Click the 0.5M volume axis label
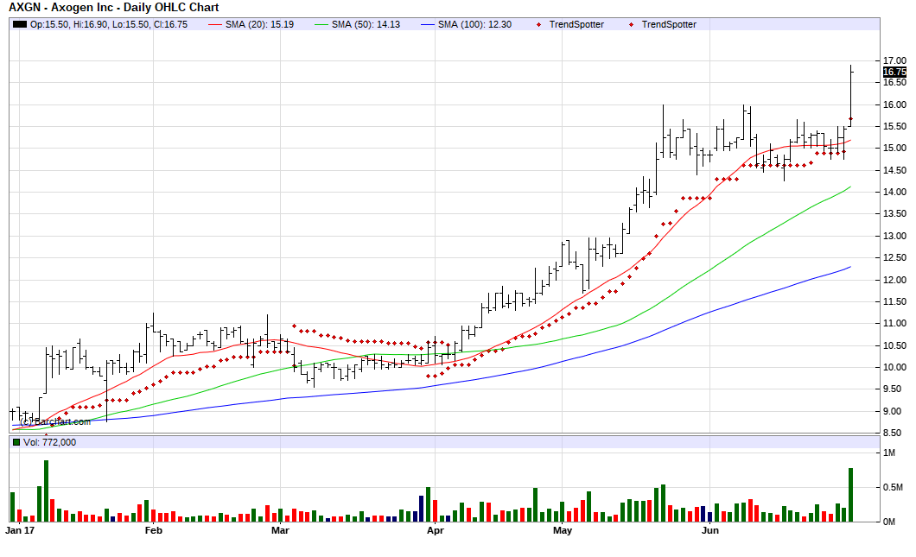This screenshot has width=916, height=557. click(893, 488)
